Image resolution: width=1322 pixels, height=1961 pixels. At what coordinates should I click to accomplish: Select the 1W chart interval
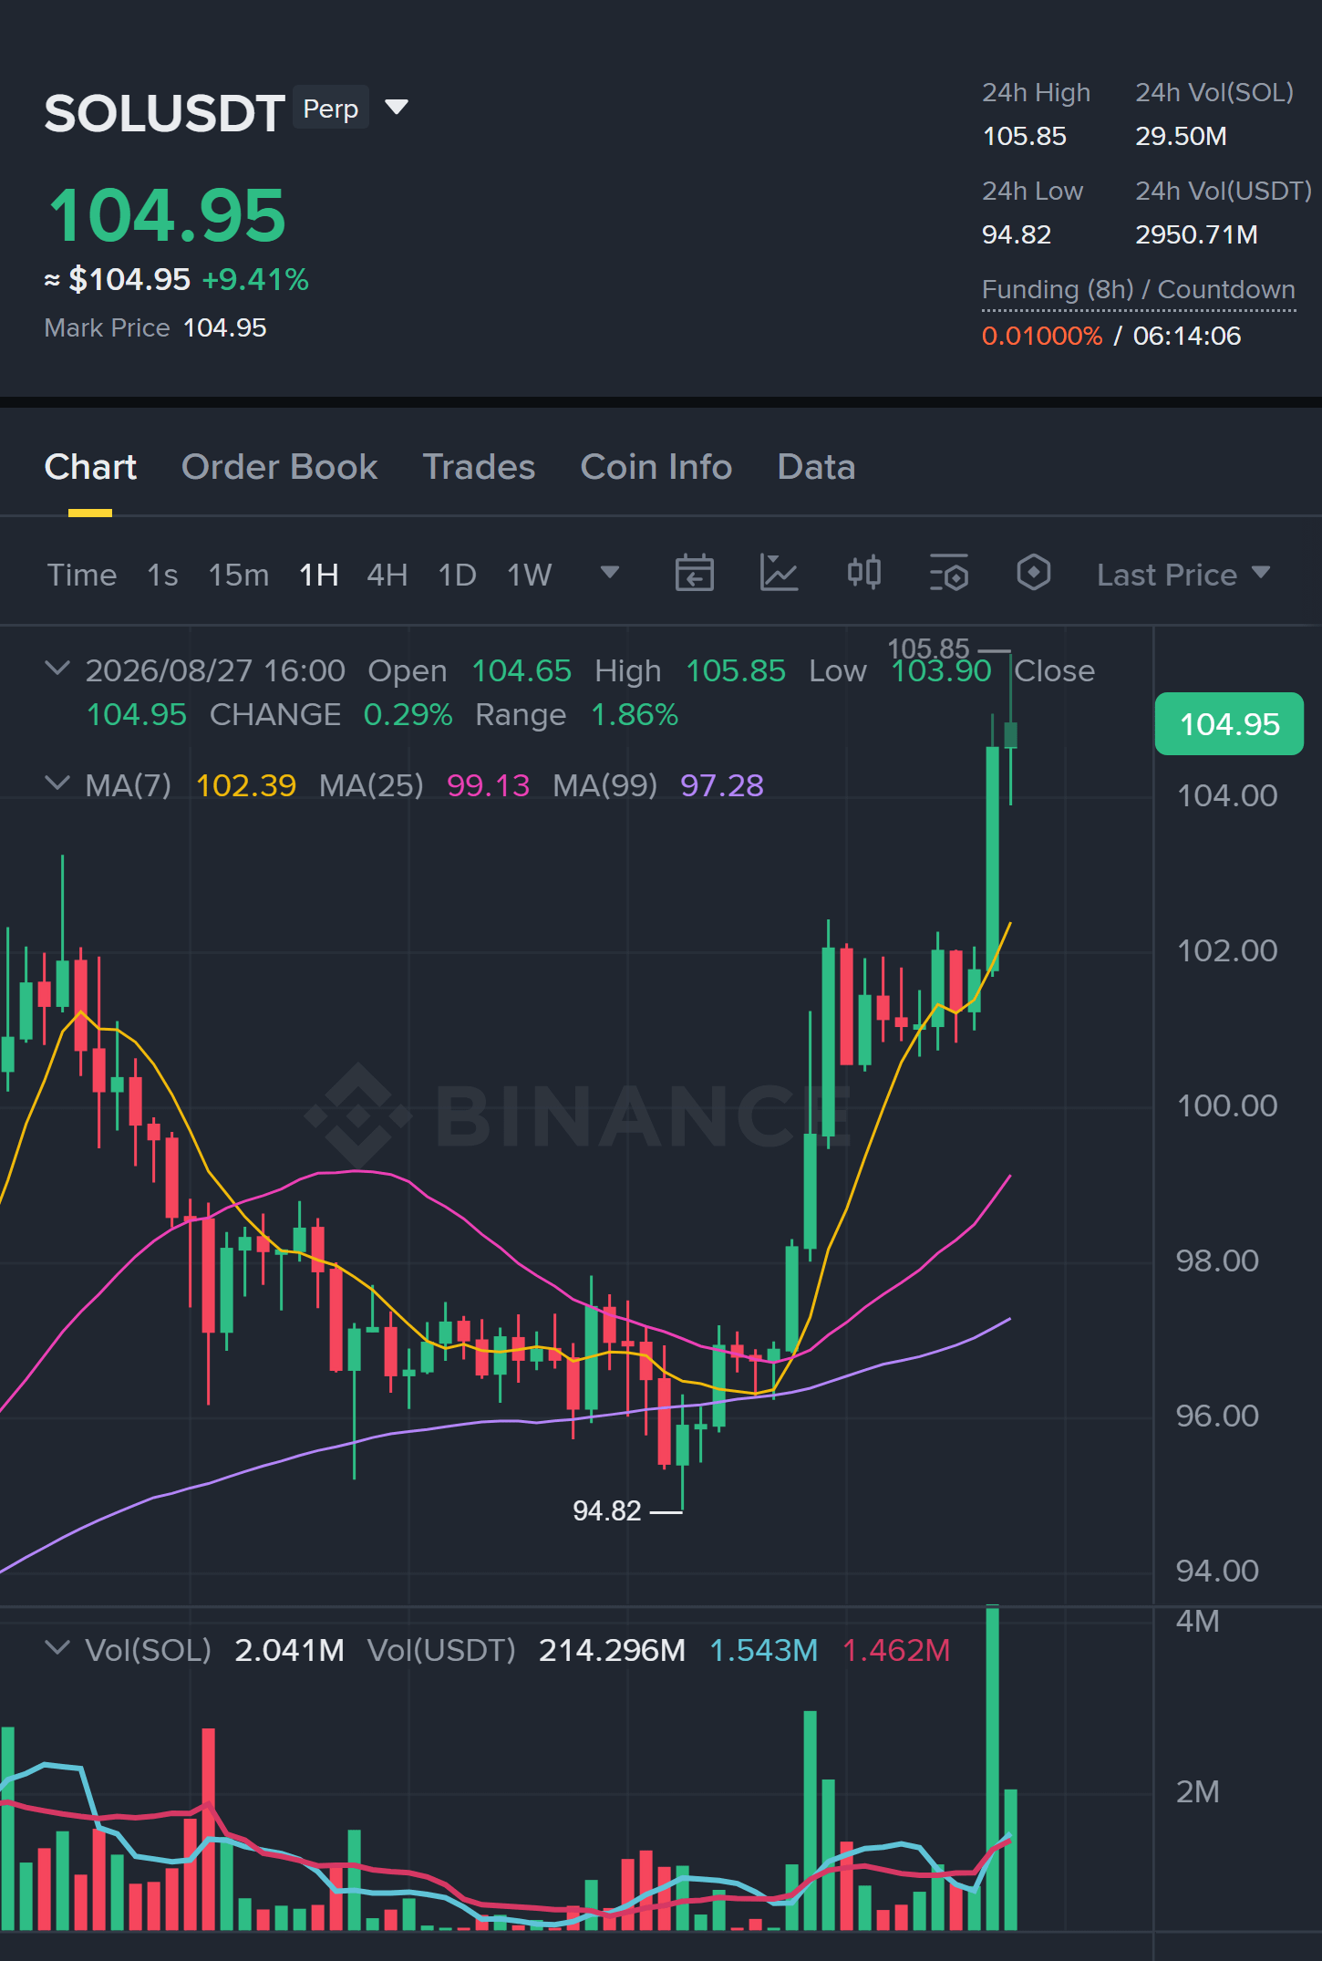click(x=529, y=575)
